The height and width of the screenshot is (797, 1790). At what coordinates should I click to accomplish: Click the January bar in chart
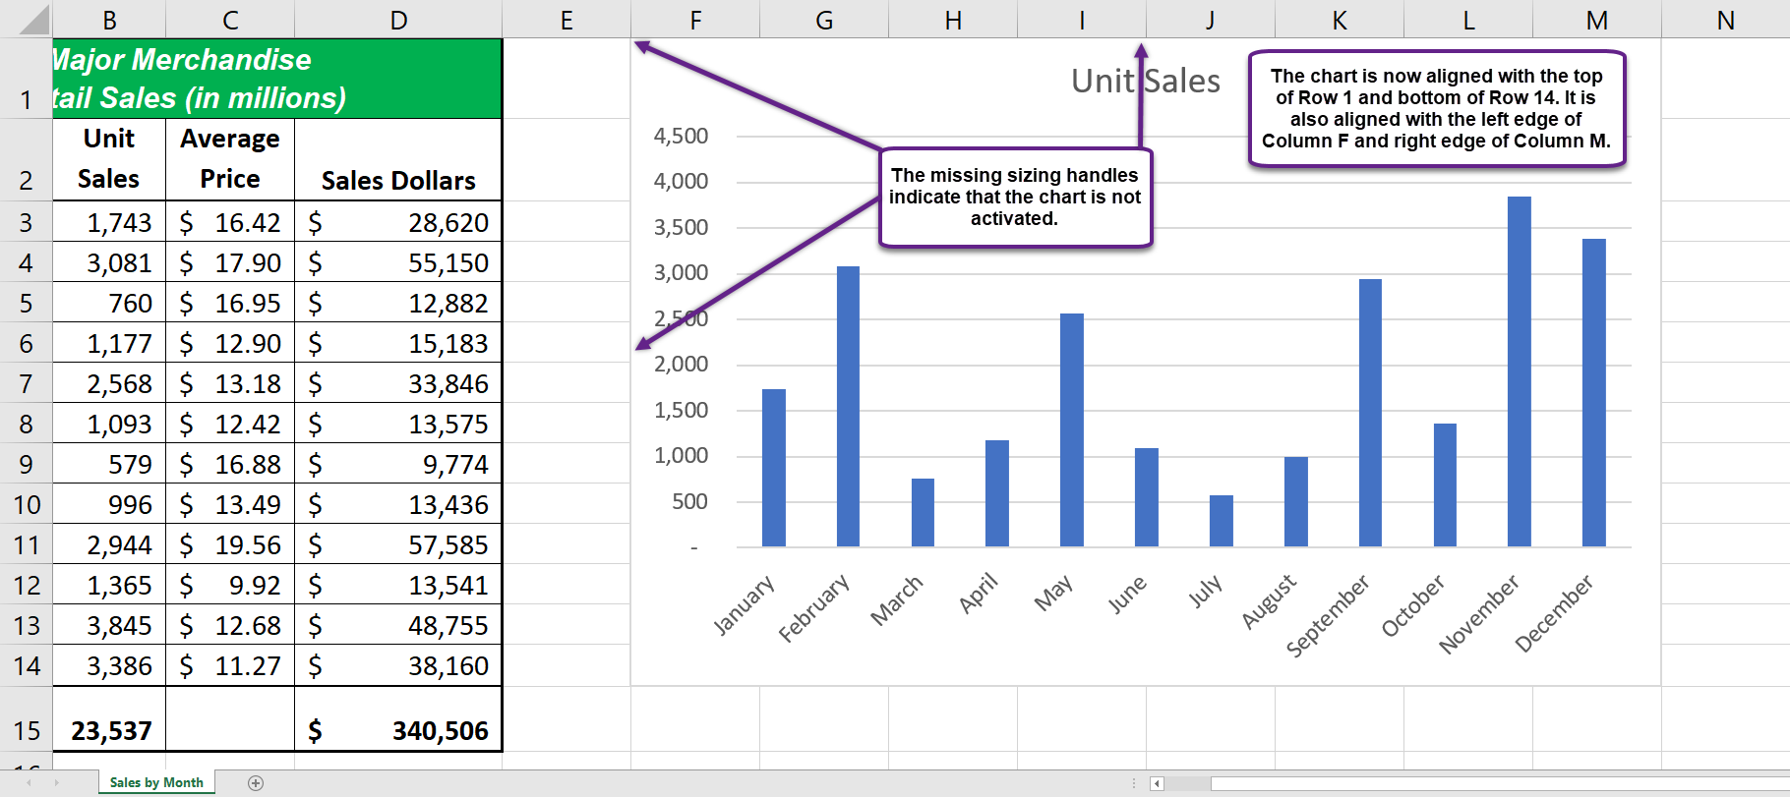click(x=774, y=468)
